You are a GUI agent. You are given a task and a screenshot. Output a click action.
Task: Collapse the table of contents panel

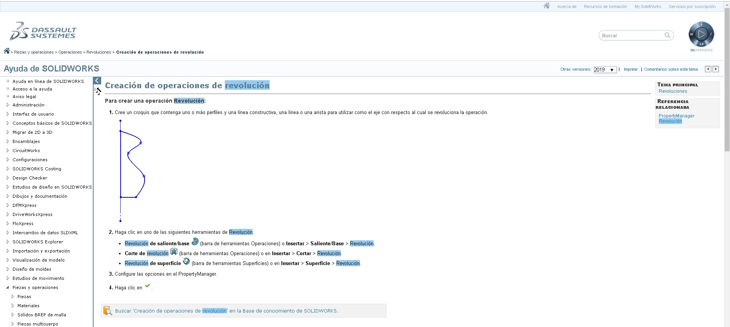(97, 81)
